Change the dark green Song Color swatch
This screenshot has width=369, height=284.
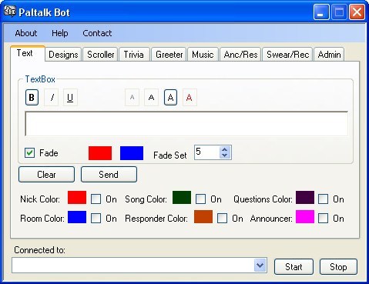click(182, 197)
